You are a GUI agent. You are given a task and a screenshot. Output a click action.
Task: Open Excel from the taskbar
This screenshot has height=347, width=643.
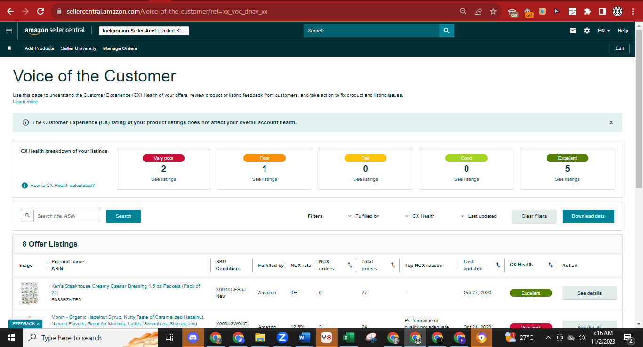coord(348,338)
